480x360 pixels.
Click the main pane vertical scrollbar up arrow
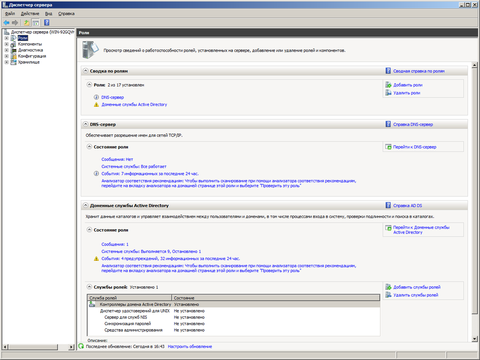click(474, 65)
